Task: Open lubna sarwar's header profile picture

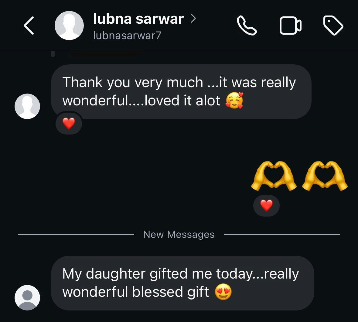Action: click(x=69, y=25)
